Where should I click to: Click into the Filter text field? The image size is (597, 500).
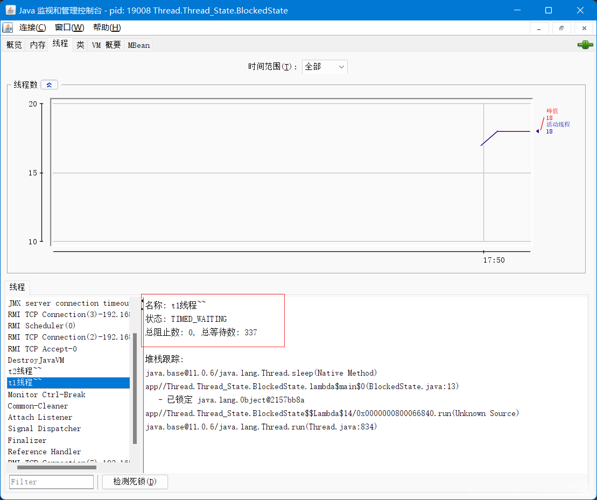[x=51, y=482]
